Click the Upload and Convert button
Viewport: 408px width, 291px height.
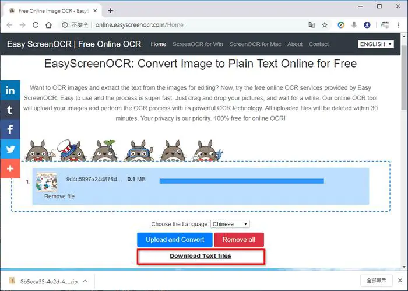tap(175, 240)
